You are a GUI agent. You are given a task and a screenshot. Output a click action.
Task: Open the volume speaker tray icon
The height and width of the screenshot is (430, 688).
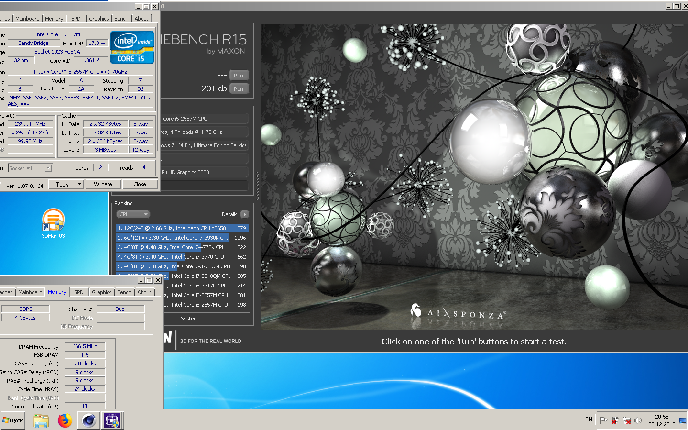[x=638, y=420]
